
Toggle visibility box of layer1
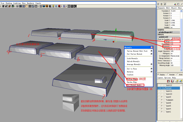tap(159, 112)
